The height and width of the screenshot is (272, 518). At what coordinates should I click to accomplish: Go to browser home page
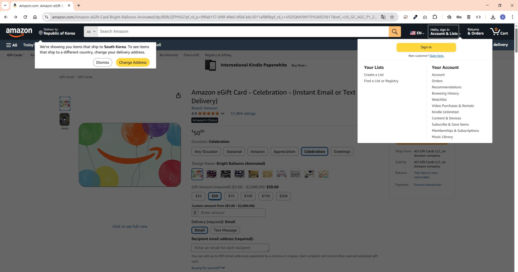pos(35,17)
